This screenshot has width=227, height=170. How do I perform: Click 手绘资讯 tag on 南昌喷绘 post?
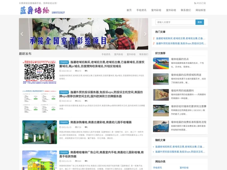[64, 152]
